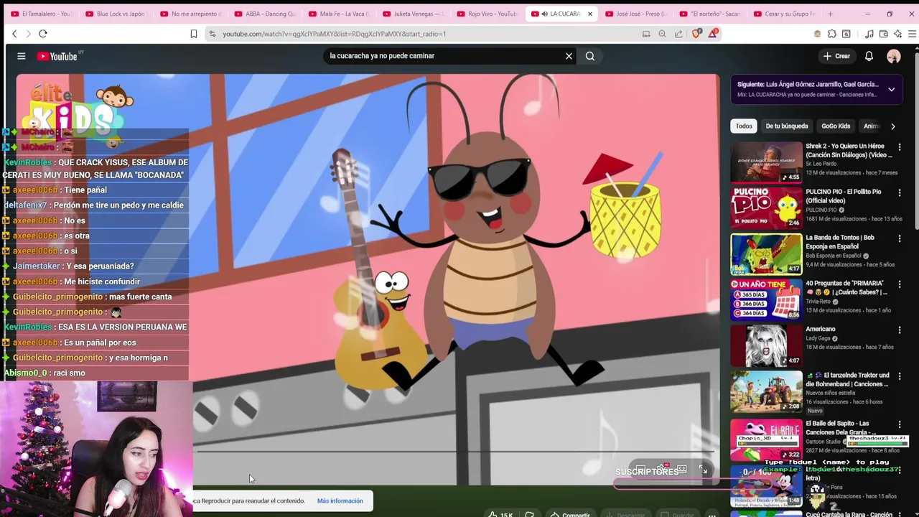919x517 pixels.
Task: Switch to the José José - Preso tab
Action: pos(635,14)
